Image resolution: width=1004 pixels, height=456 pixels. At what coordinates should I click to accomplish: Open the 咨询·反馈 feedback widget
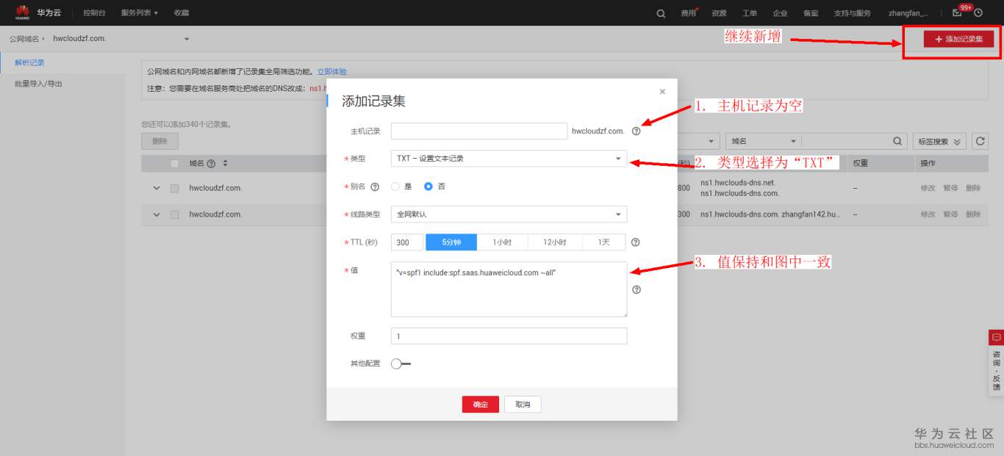click(x=997, y=363)
